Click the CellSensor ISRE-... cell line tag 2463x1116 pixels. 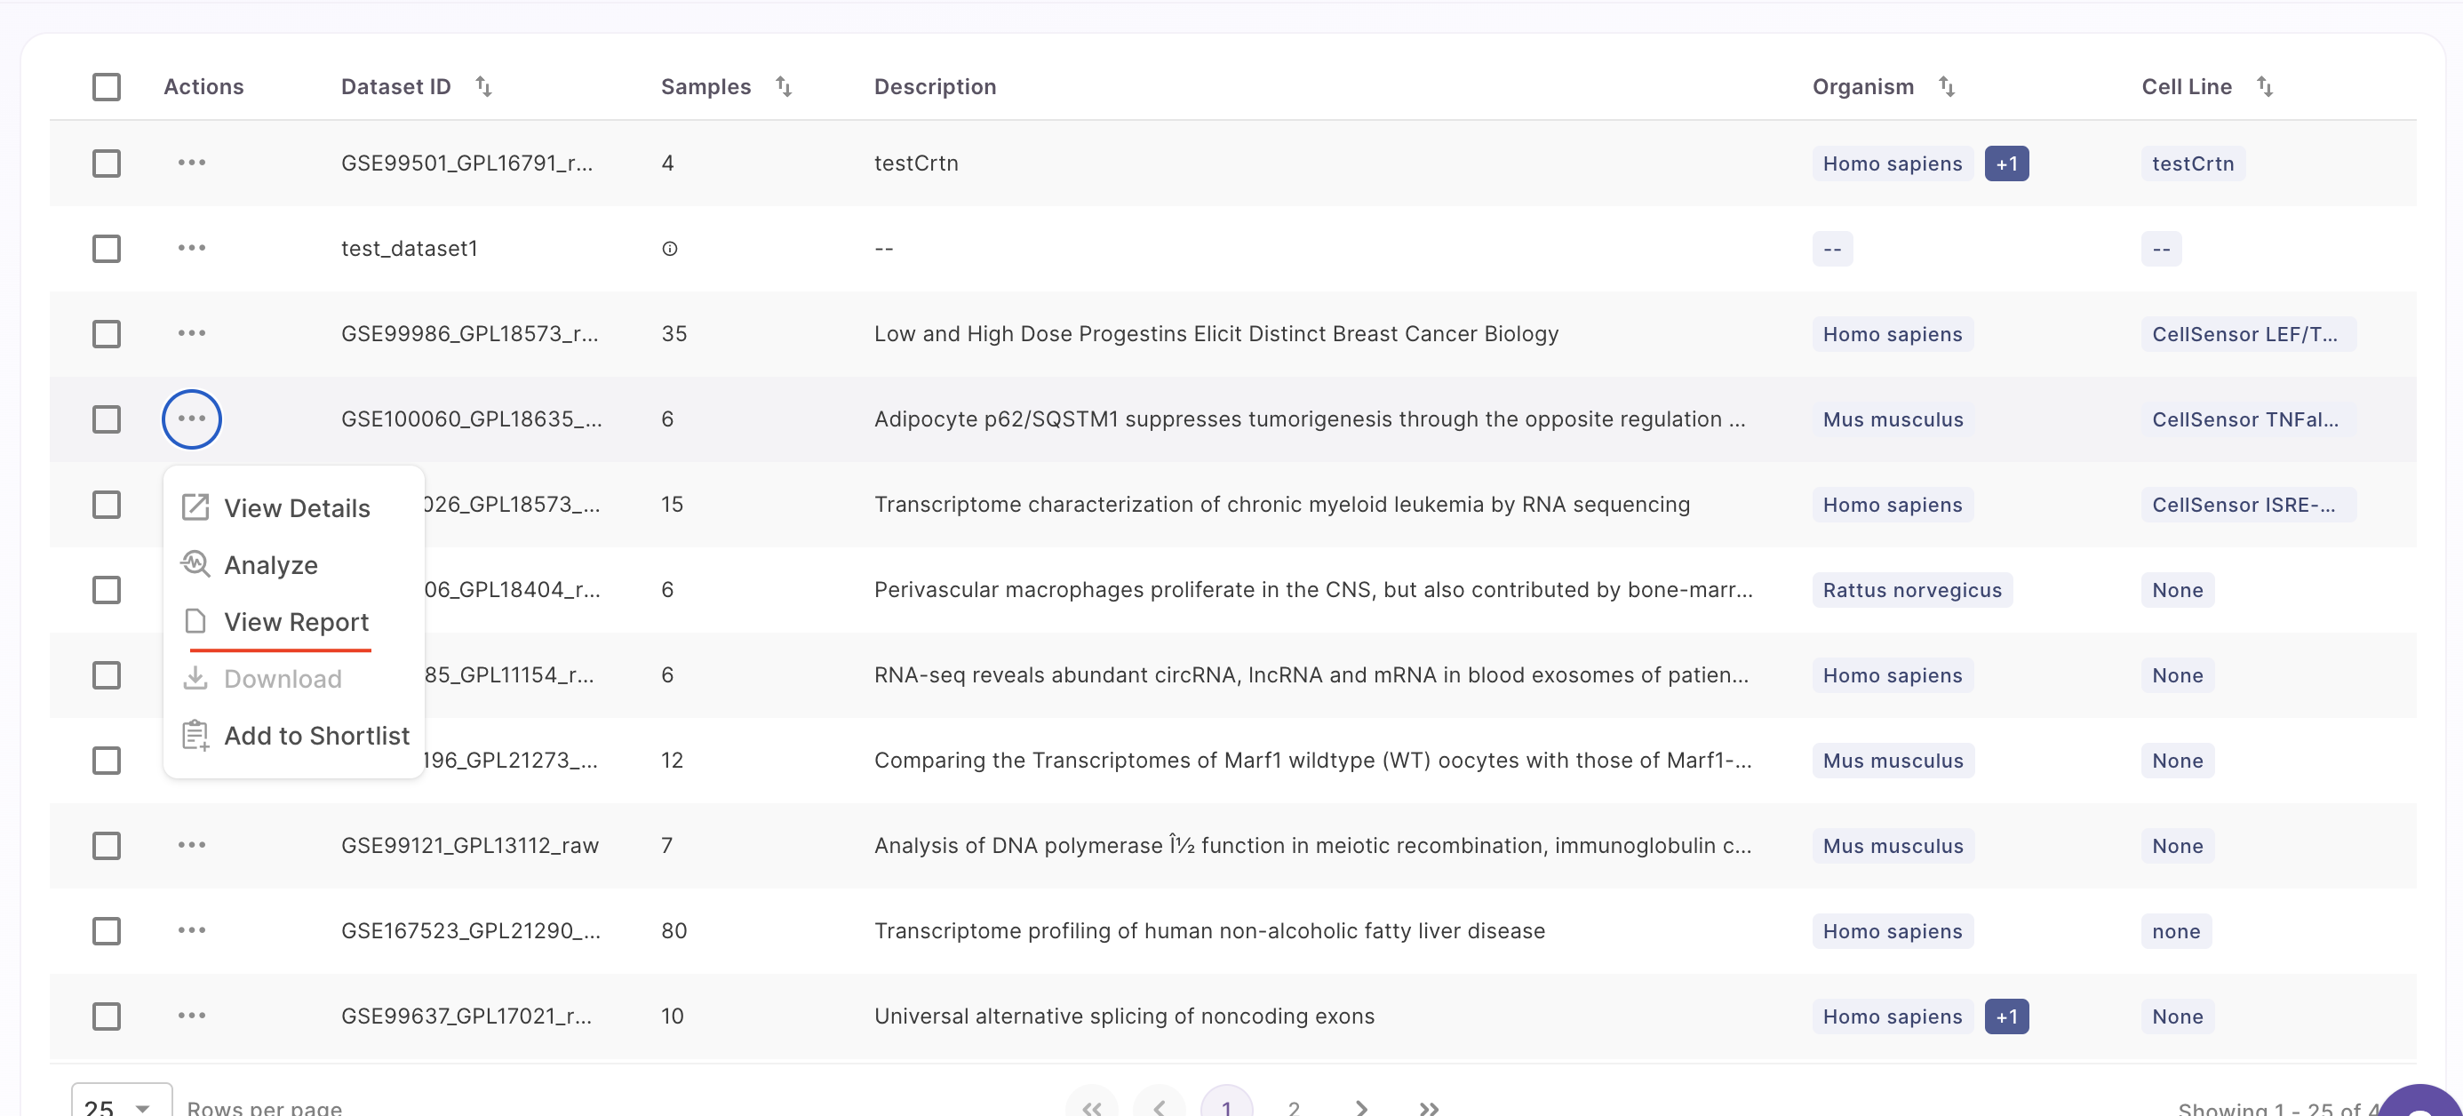[2248, 505]
